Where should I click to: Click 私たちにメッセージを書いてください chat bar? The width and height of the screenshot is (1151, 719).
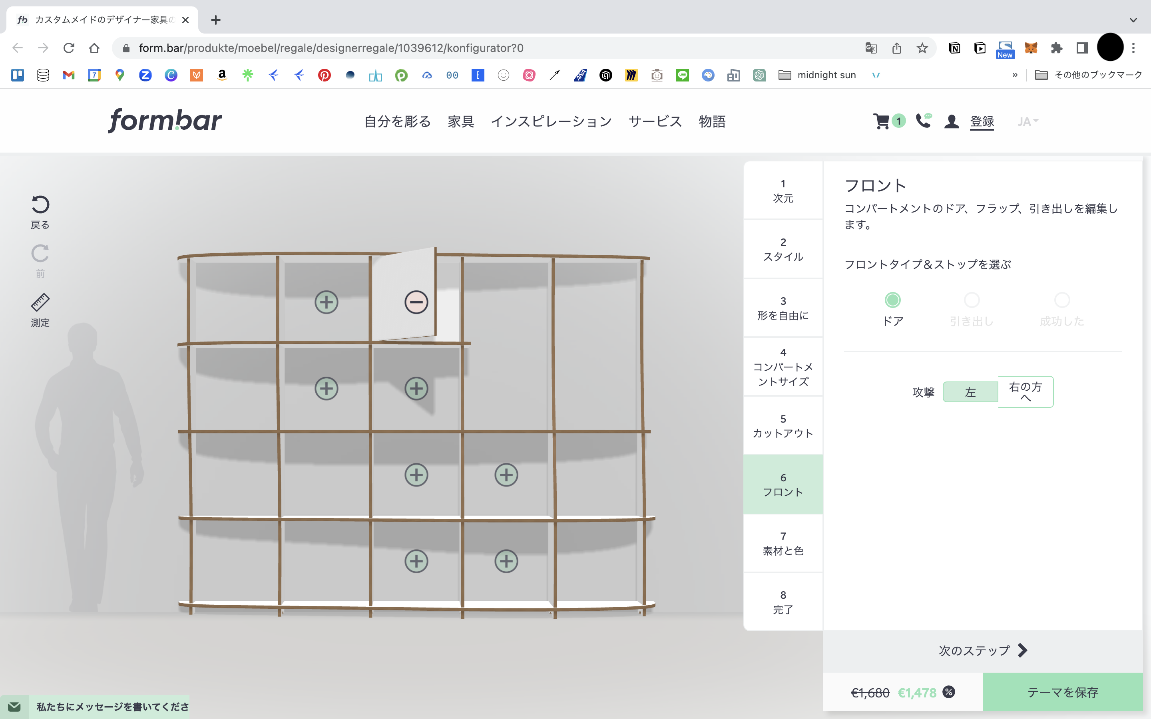[x=109, y=707]
